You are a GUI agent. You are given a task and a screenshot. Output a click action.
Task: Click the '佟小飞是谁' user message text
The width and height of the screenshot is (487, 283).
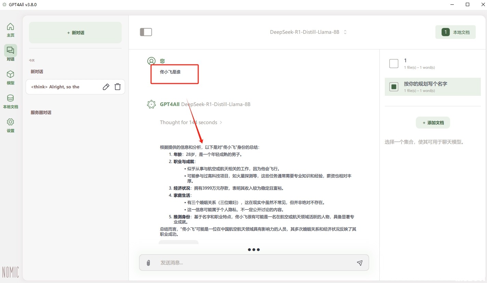point(170,72)
